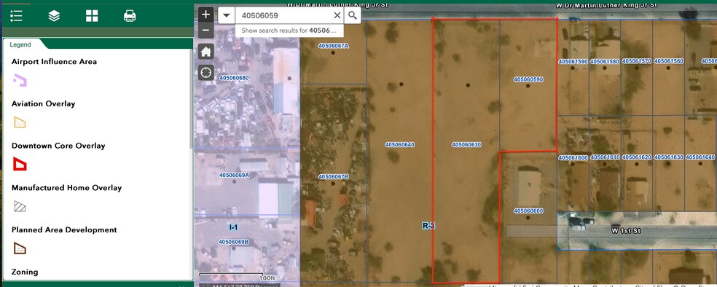
Task: Click parcel label 405061580
Action: [605, 61]
